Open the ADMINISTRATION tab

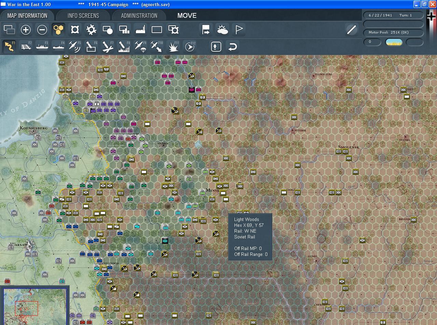pyautogui.click(x=139, y=16)
